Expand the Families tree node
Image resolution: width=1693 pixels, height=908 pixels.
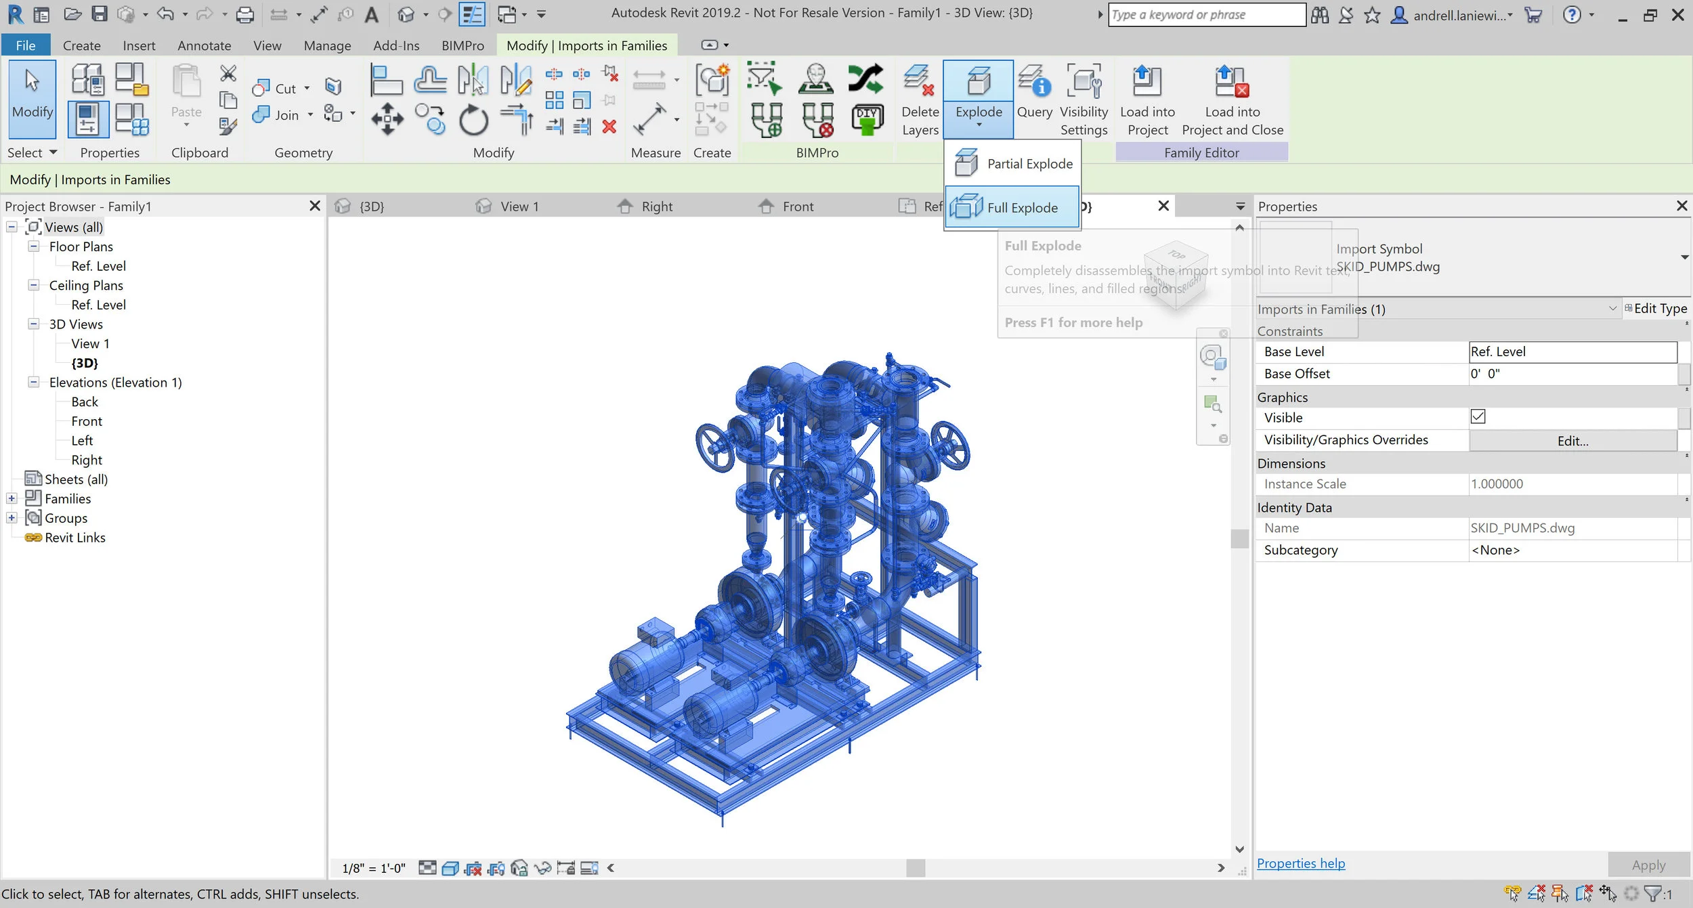pos(12,498)
